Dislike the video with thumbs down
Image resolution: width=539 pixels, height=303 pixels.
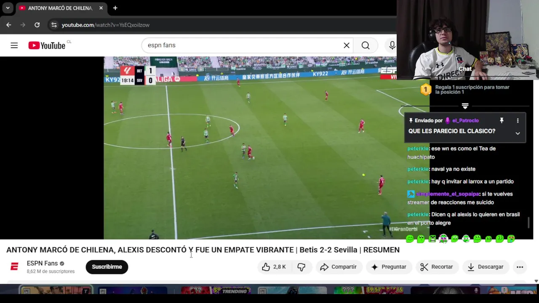[x=302, y=267]
